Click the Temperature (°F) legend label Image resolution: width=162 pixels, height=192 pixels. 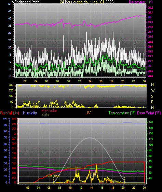click(122, 113)
